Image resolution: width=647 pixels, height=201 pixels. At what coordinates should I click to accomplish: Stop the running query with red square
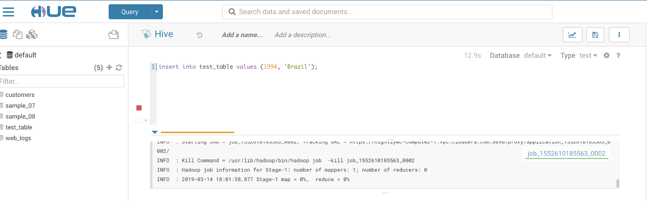point(139,108)
